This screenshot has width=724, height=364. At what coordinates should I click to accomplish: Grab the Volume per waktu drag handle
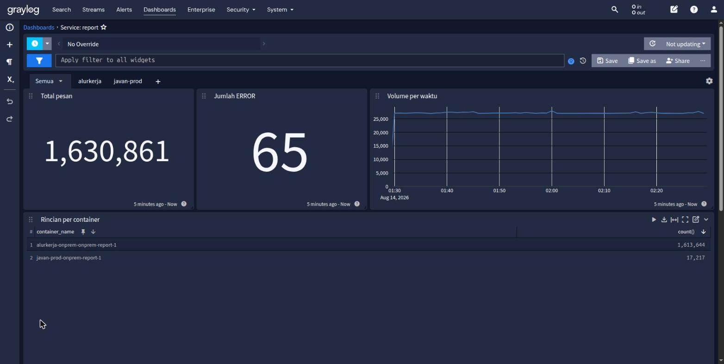pyautogui.click(x=377, y=96)
